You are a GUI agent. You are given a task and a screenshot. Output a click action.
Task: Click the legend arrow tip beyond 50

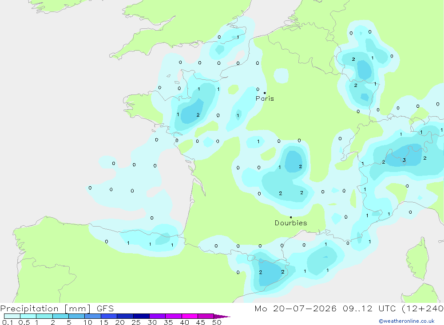(222, 317)
